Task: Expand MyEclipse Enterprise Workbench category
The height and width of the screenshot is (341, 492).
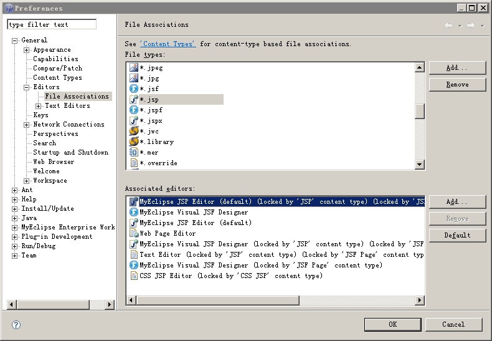Action: click(x=14, y=228)
